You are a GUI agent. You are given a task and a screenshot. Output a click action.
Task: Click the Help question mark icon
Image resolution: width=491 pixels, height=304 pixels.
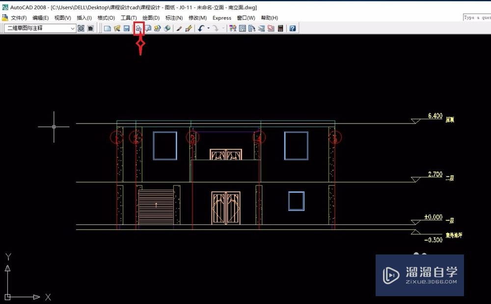click(293, 28)
